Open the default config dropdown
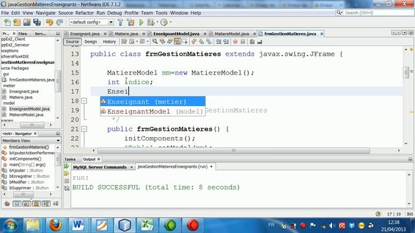 (x=111, y=23)
